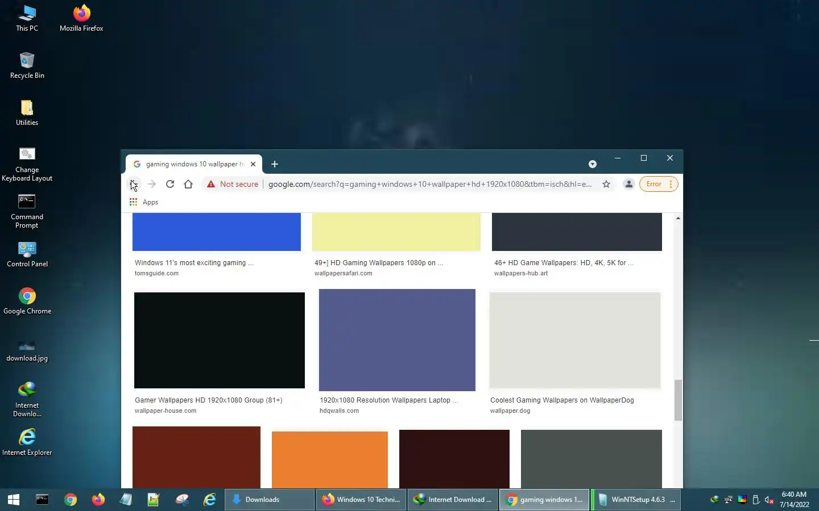The width and height of the screenshot is (819, 511).
Task: Select Change Keyboard Layout desktop icon
Action: tap(27, 164)
